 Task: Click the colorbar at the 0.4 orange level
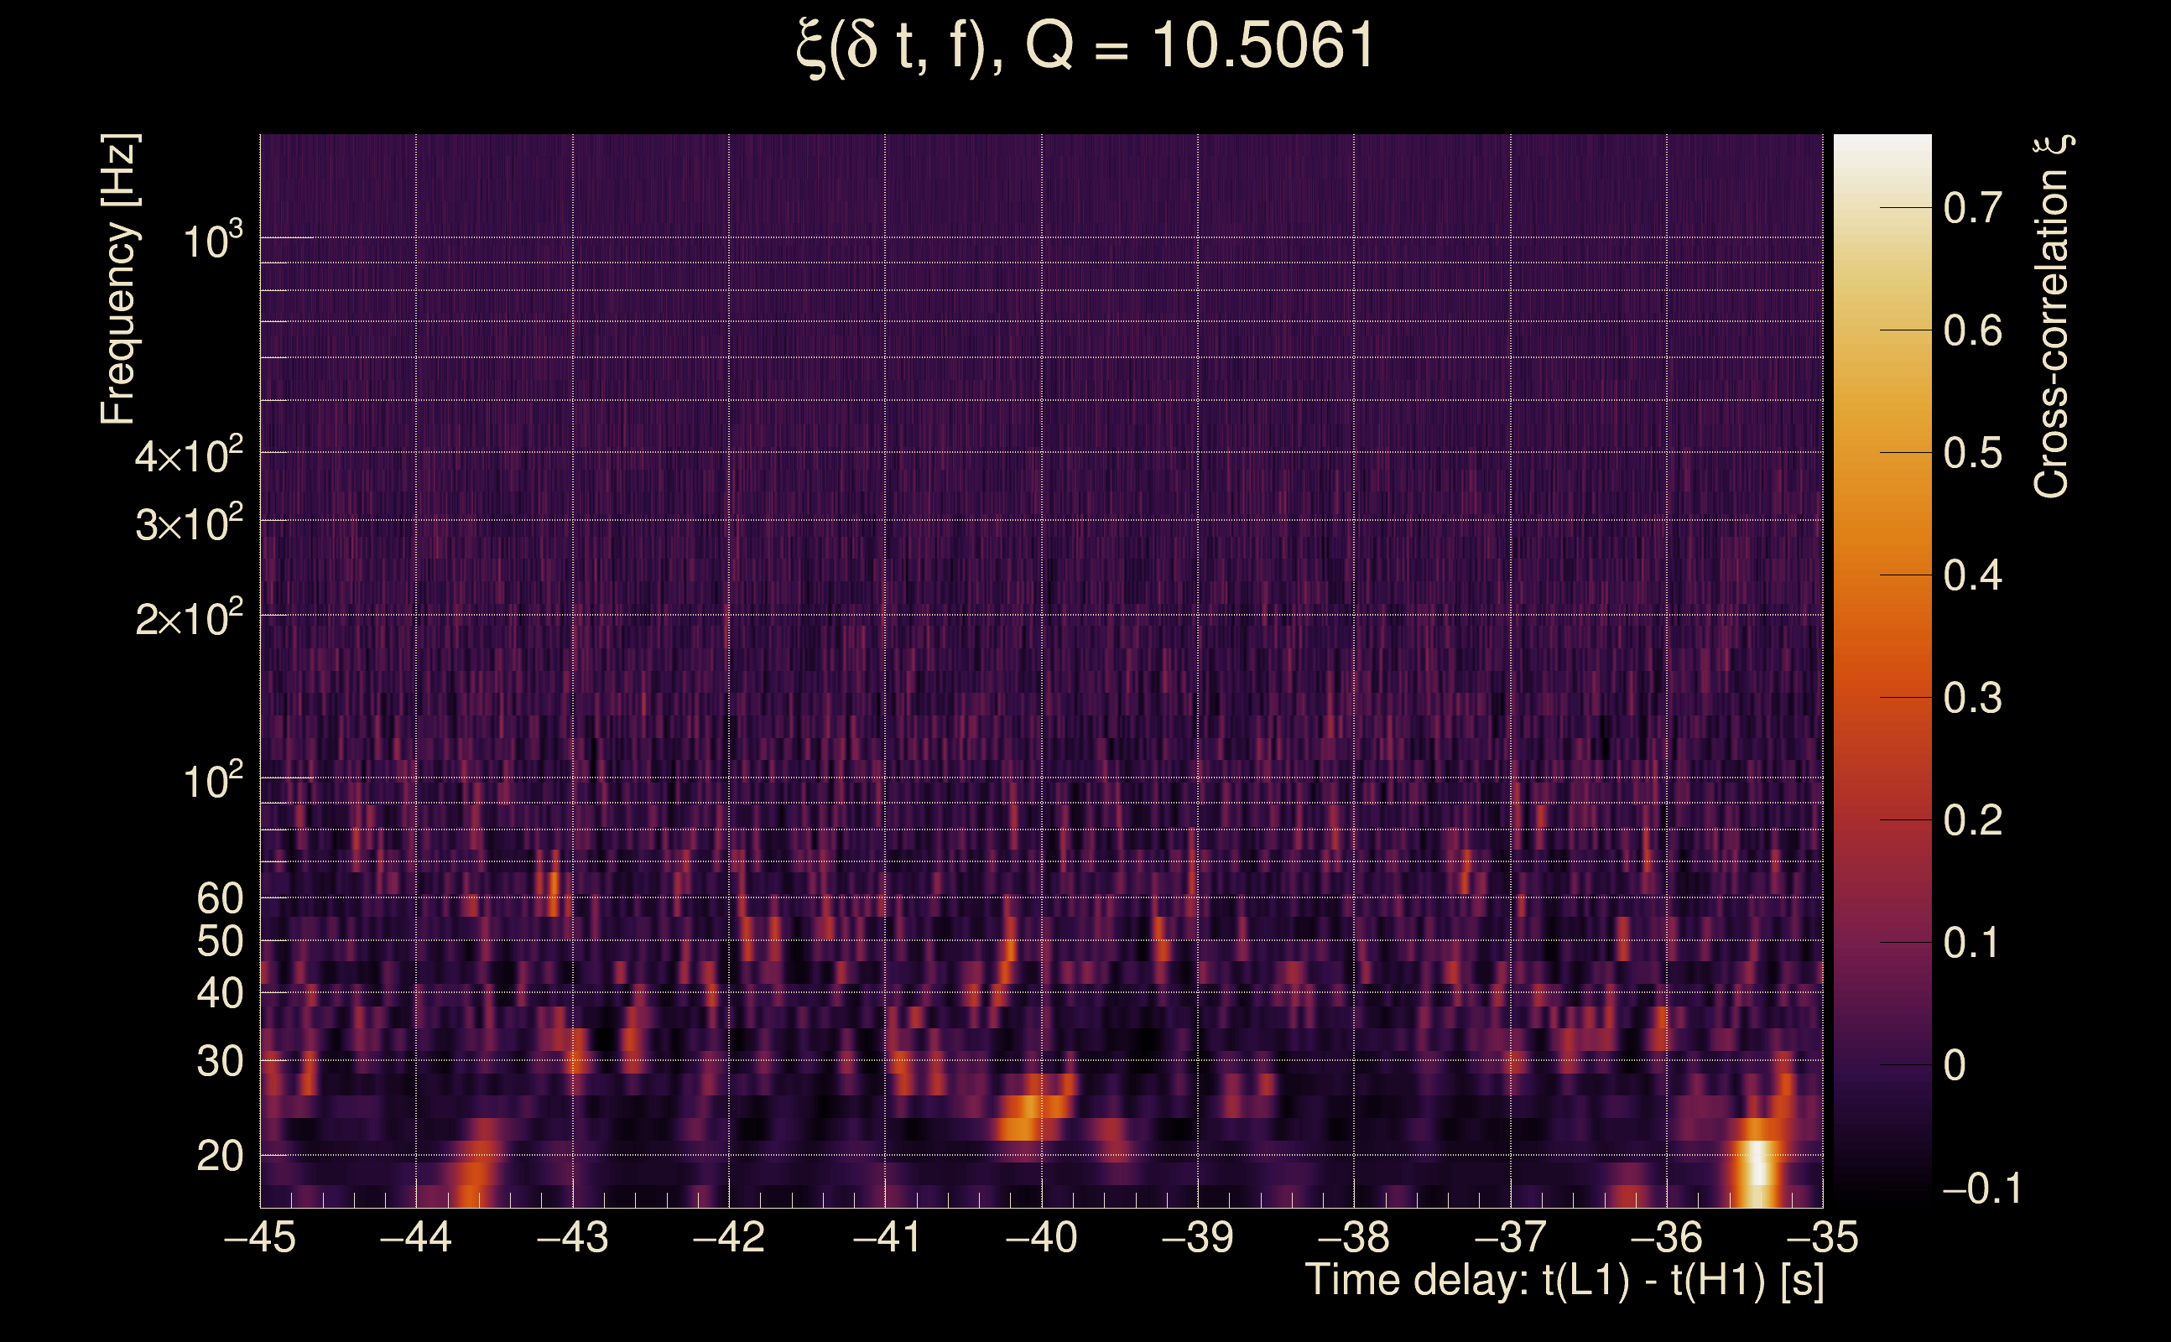point(1882,575)
